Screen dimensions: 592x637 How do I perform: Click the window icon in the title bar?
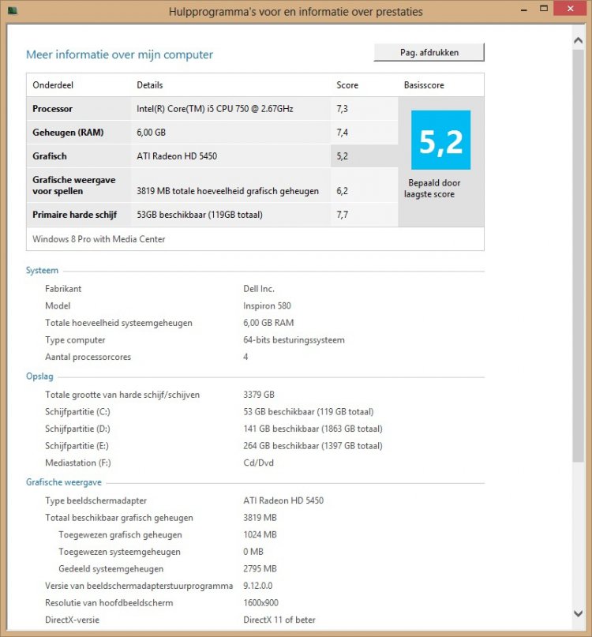pos(13,11)
